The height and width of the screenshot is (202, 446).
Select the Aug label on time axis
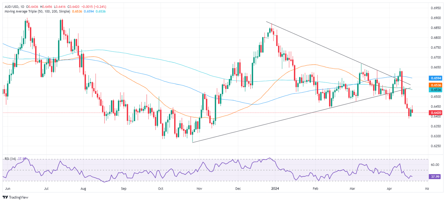coord(83,188)
